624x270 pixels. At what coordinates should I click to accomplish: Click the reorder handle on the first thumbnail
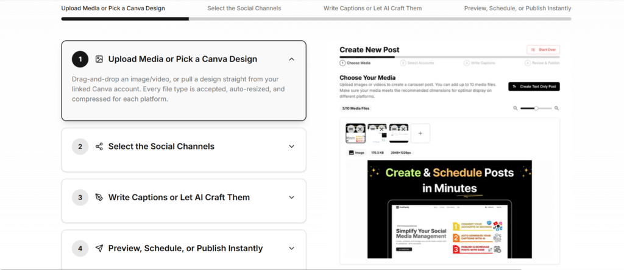[x=350, y=130]
